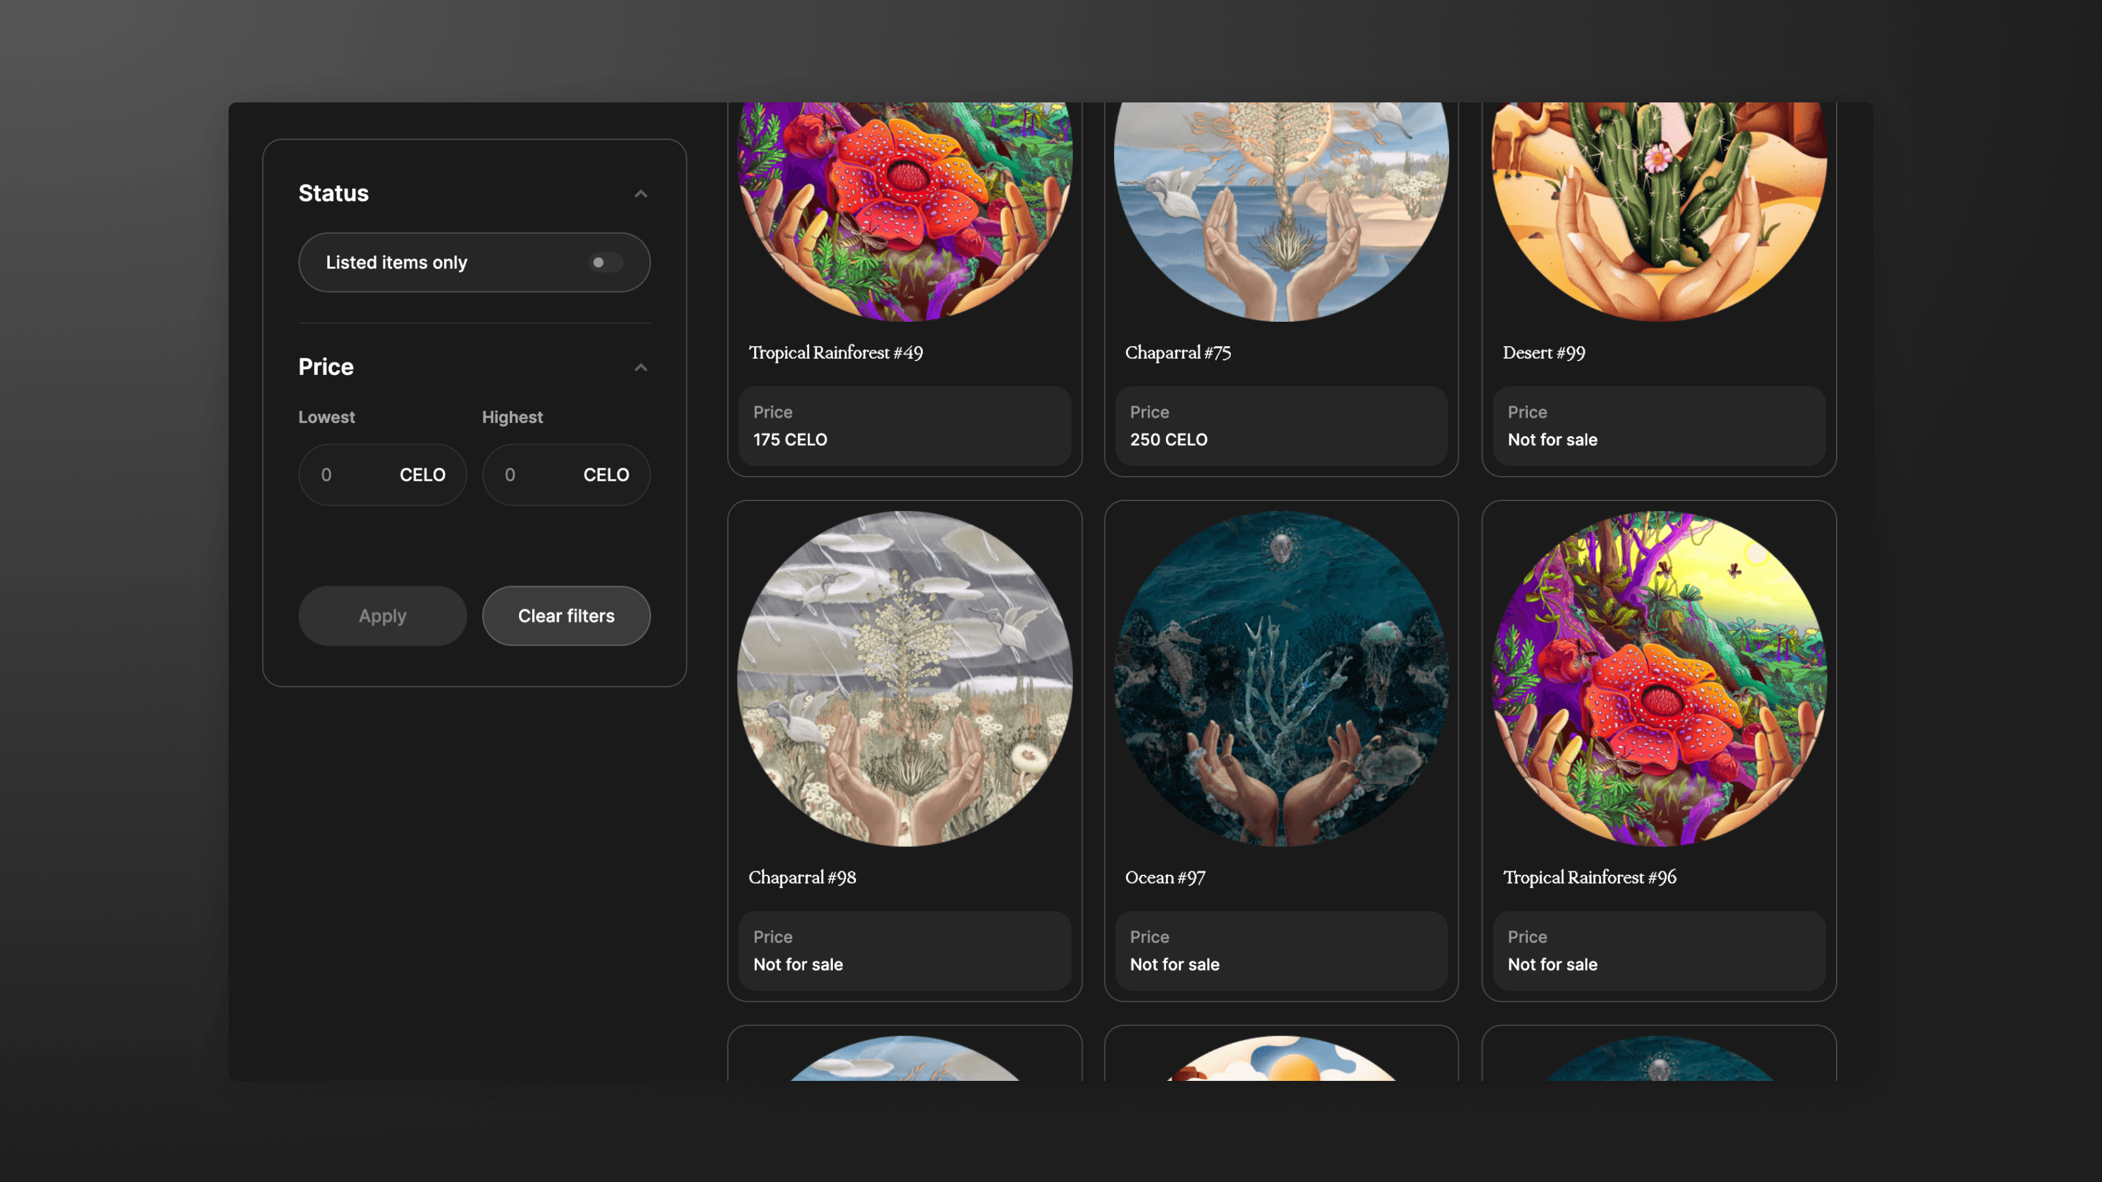
Task: Collapse the Status filter section
Action: (x=640, y=193)
